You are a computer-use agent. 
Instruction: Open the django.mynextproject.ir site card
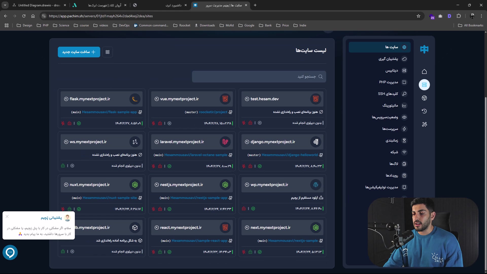point(273,142)
